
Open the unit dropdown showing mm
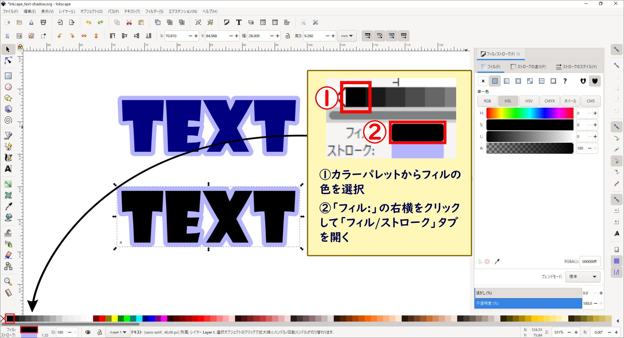coord(346,36)
